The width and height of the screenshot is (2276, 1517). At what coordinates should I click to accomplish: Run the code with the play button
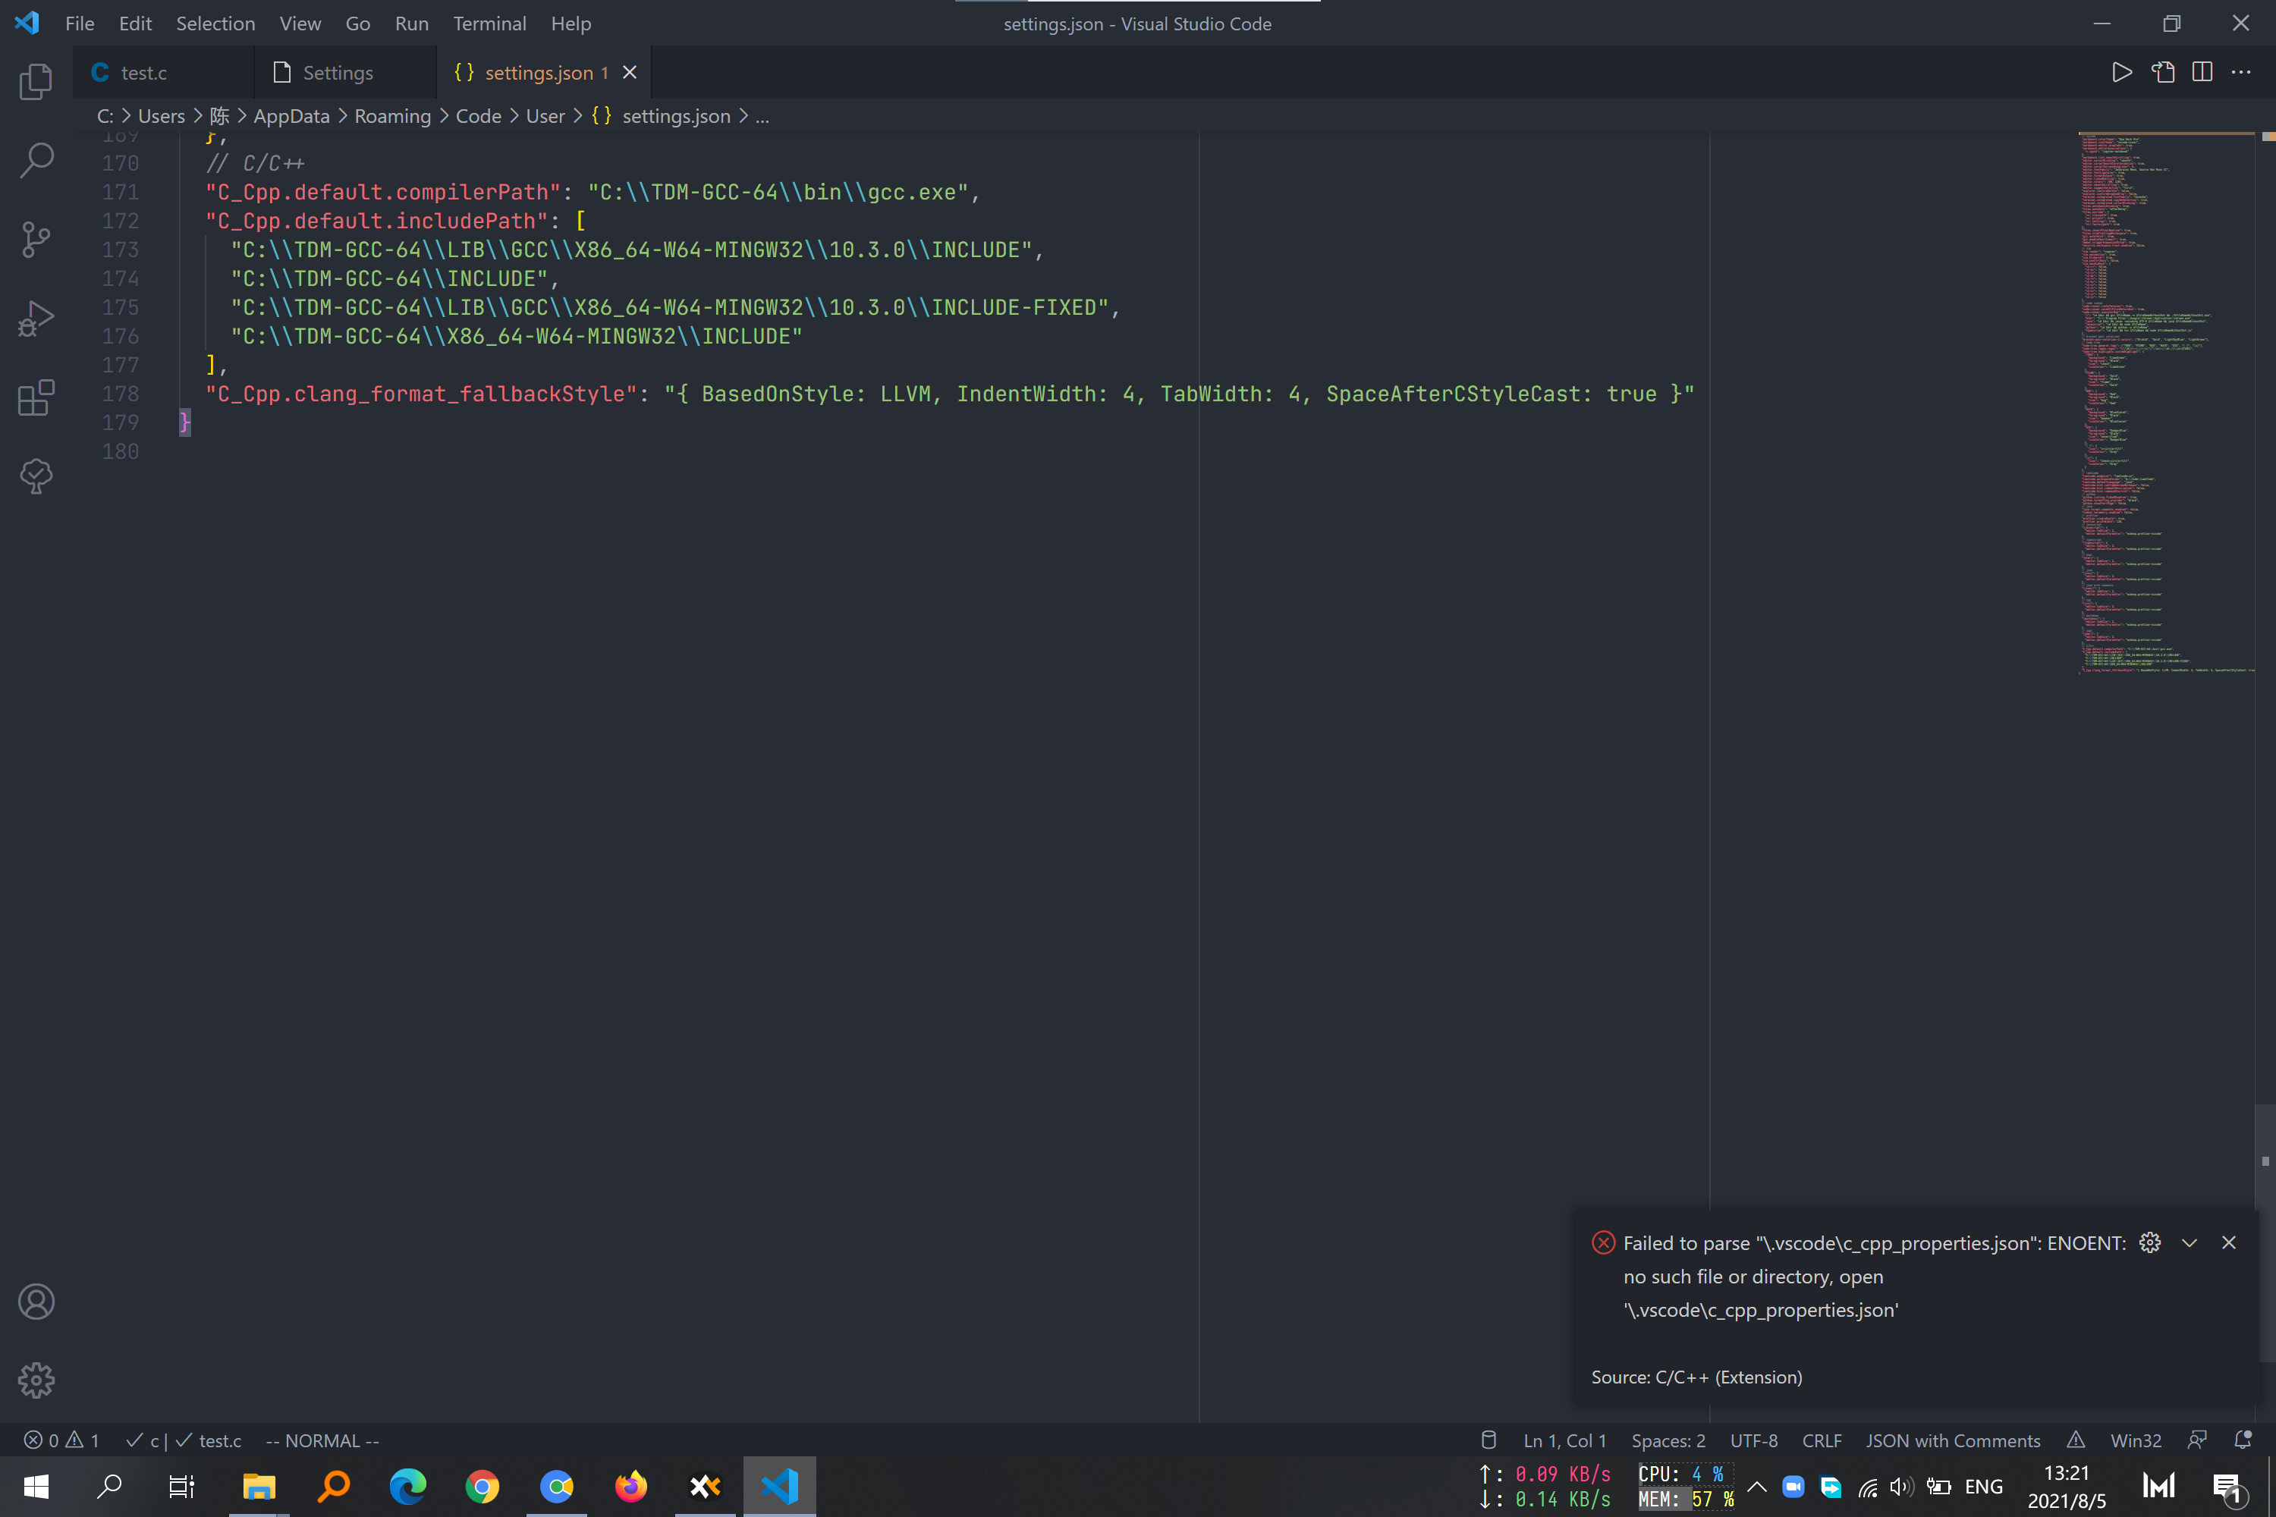click(x=2120, y=71)
